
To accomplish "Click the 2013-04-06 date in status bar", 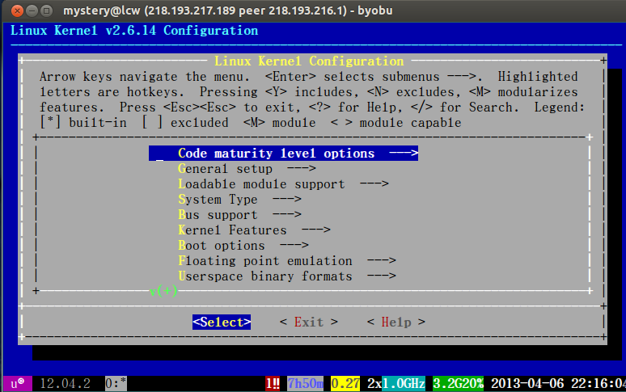I will (x=527, y=384).
